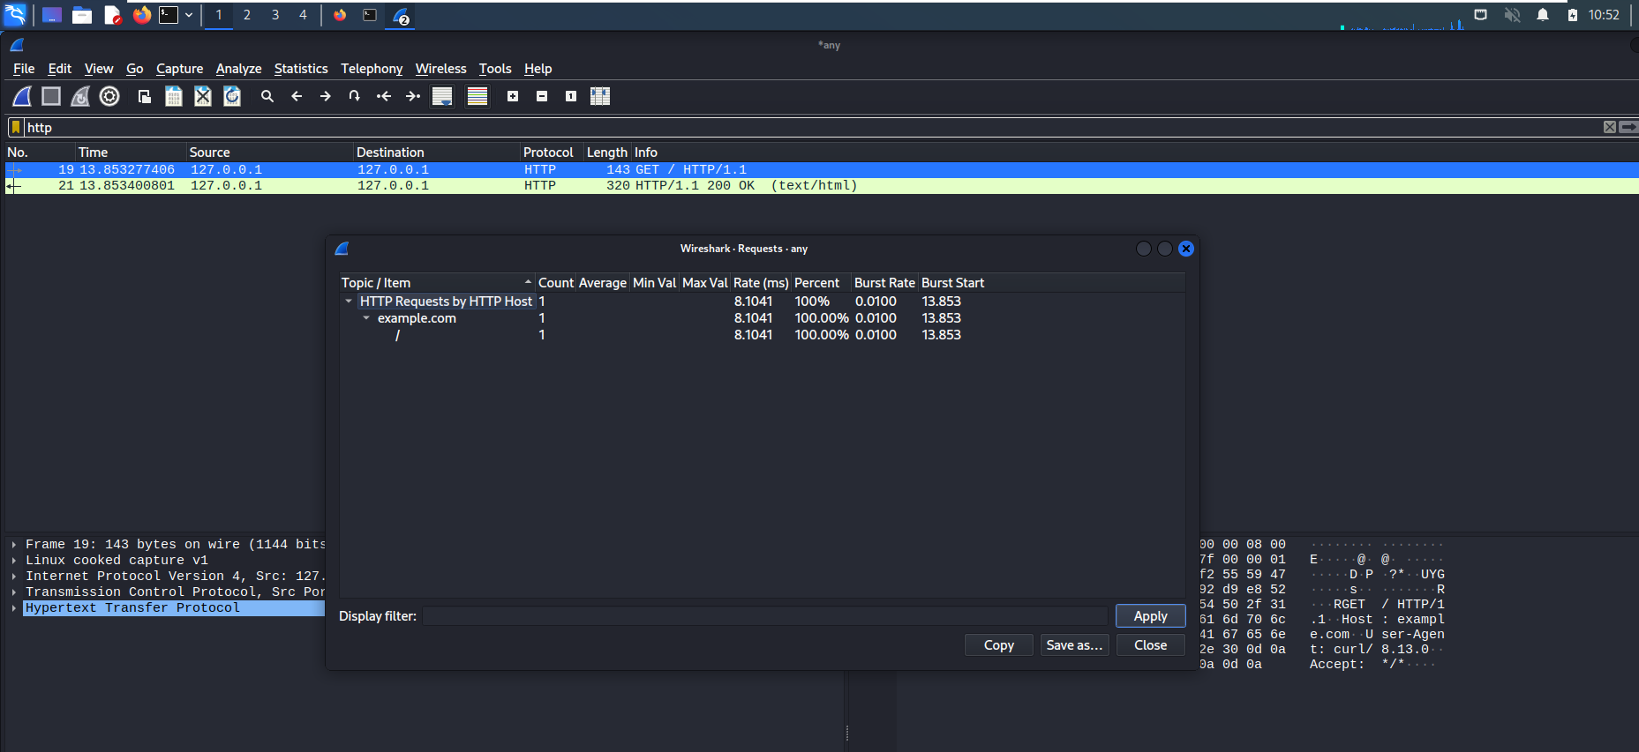This screenshot has width=1639, height=752.
Task: Close the Requests dialog with Close button
Action: (1150, 645)
